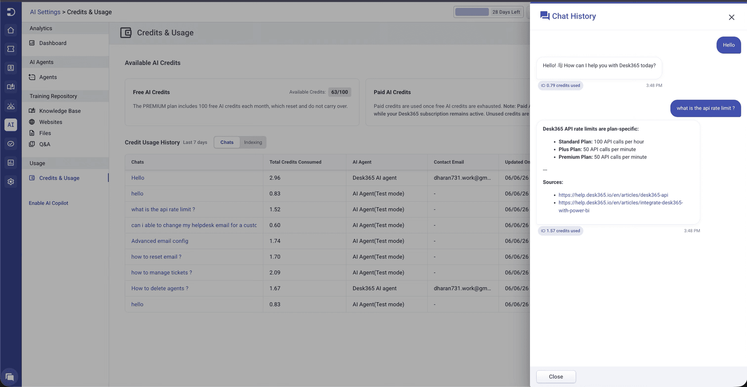Click the AI Settings breadcrumb link

(x=45, y=12)
